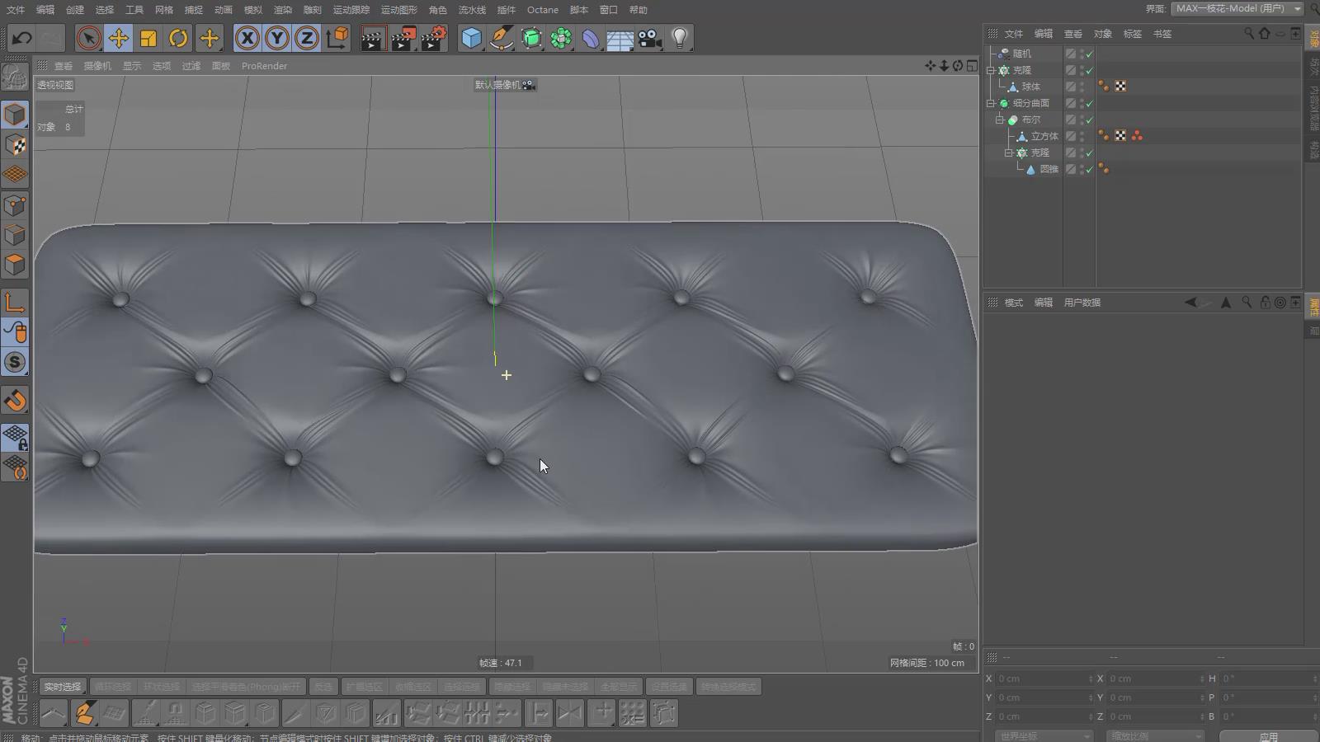Screen dimensions: 1320x742
Task: Click the 实时选择 button
Action: tap(62, 687)
